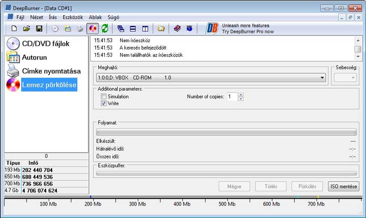Click Try DeepBurner Pro now link

point(248,32)
